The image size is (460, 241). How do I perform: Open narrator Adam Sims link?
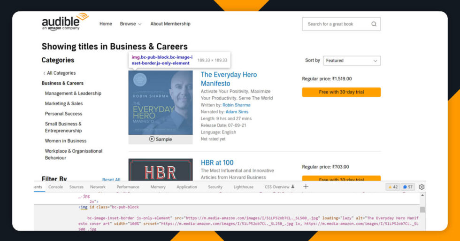point(237,112)
